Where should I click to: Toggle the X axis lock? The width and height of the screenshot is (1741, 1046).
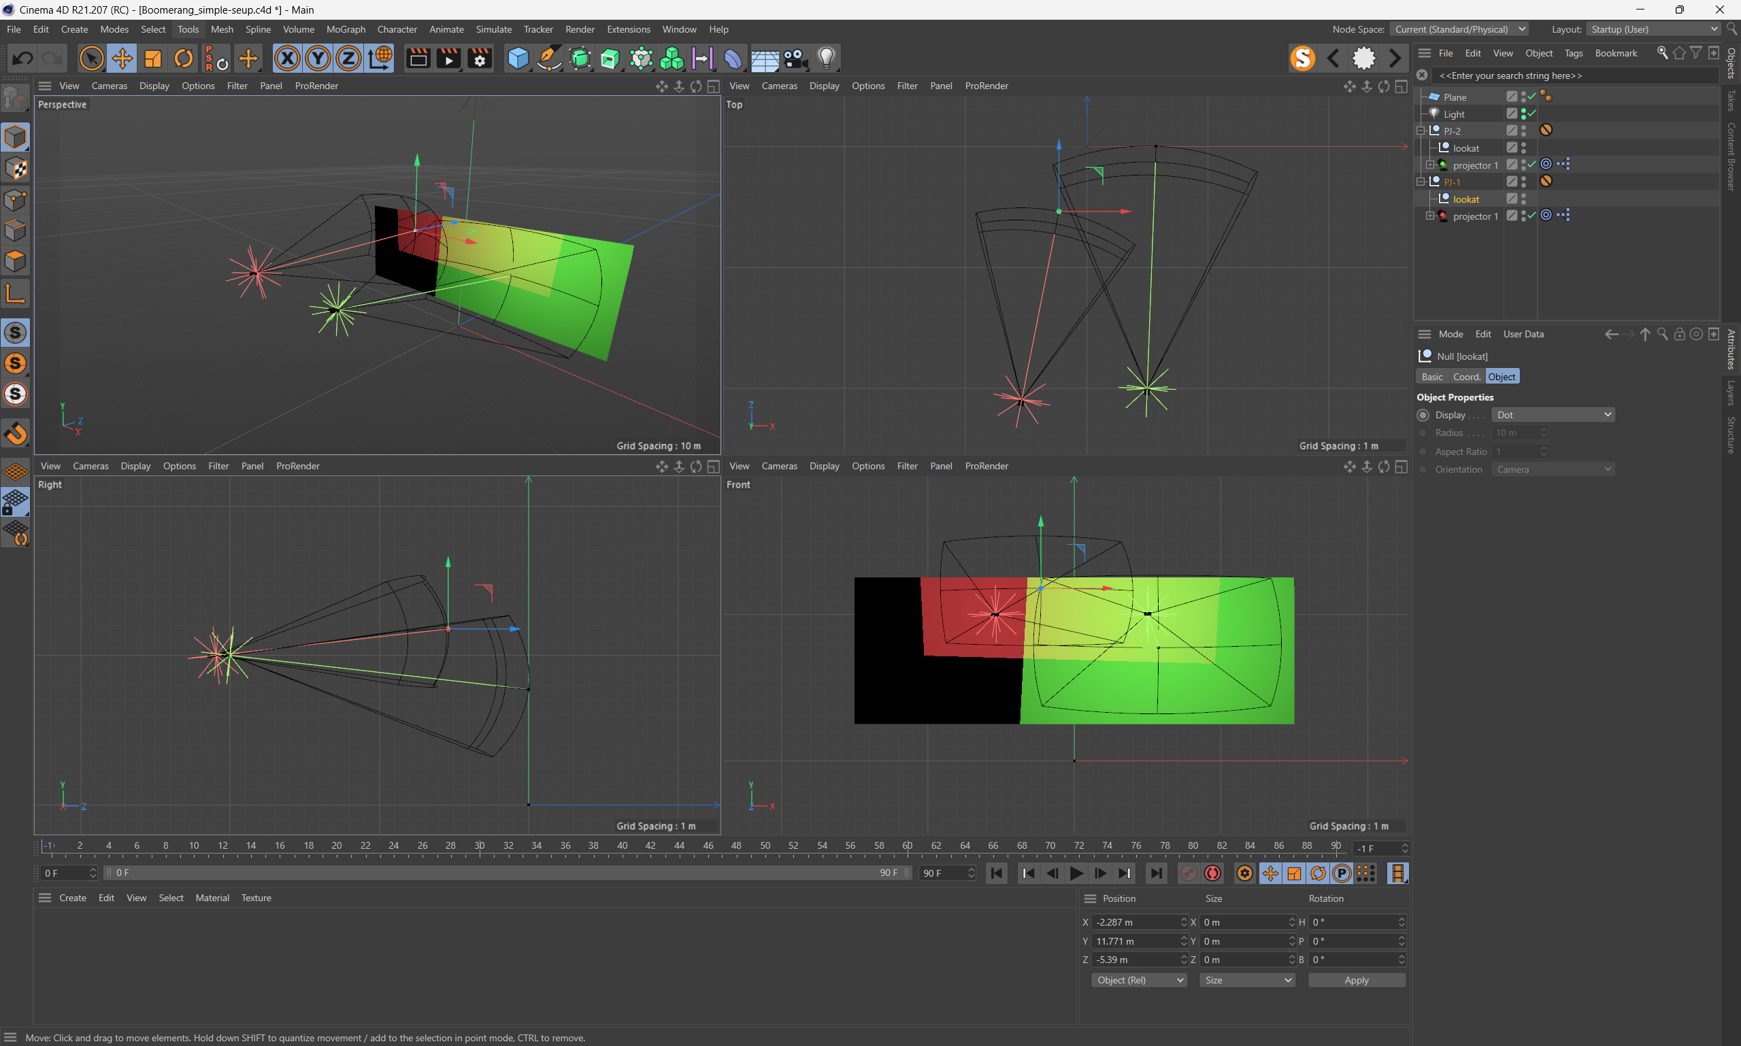point(287,58)
